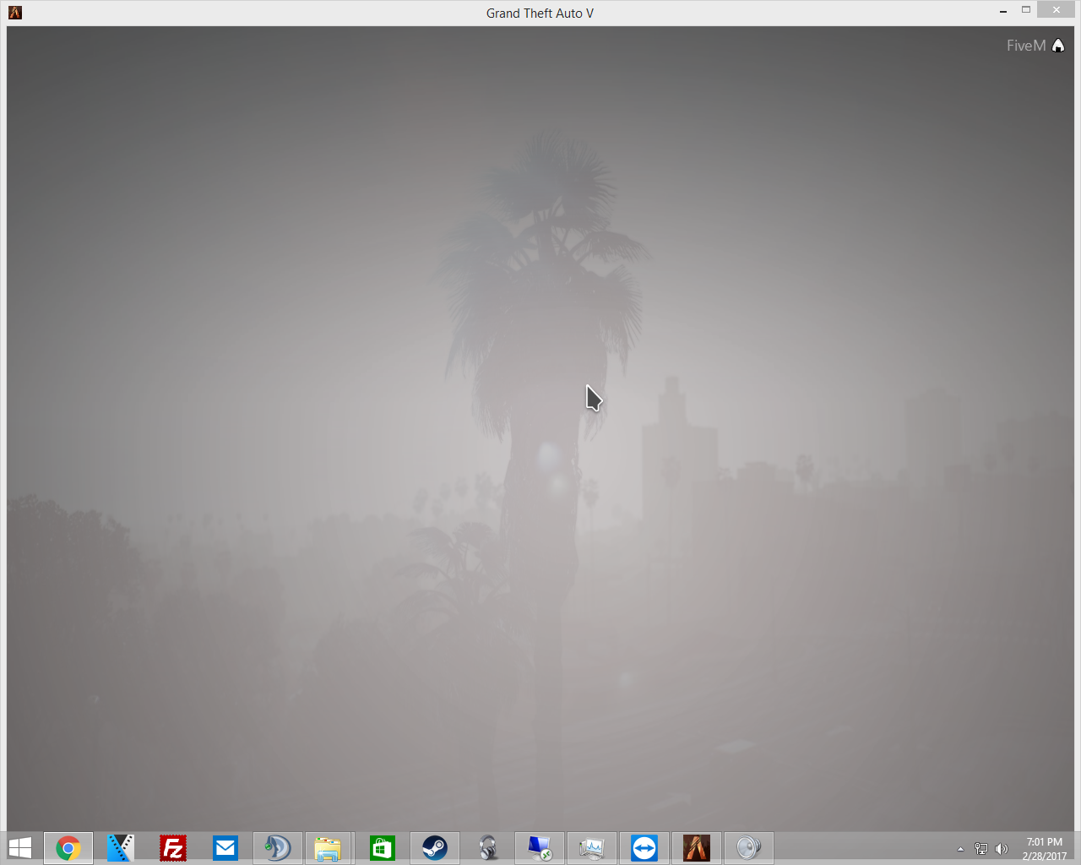The width and height of the screenshot is (1081, 865).
Task: Click the network status tray icon
Action: pos(981,849)
